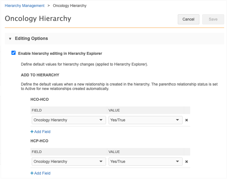Remove the HCP-HCO Oncology Hierarchy field row
Image resolution: width=227 pixels, height=179 pixels.
tap(187, 162)
